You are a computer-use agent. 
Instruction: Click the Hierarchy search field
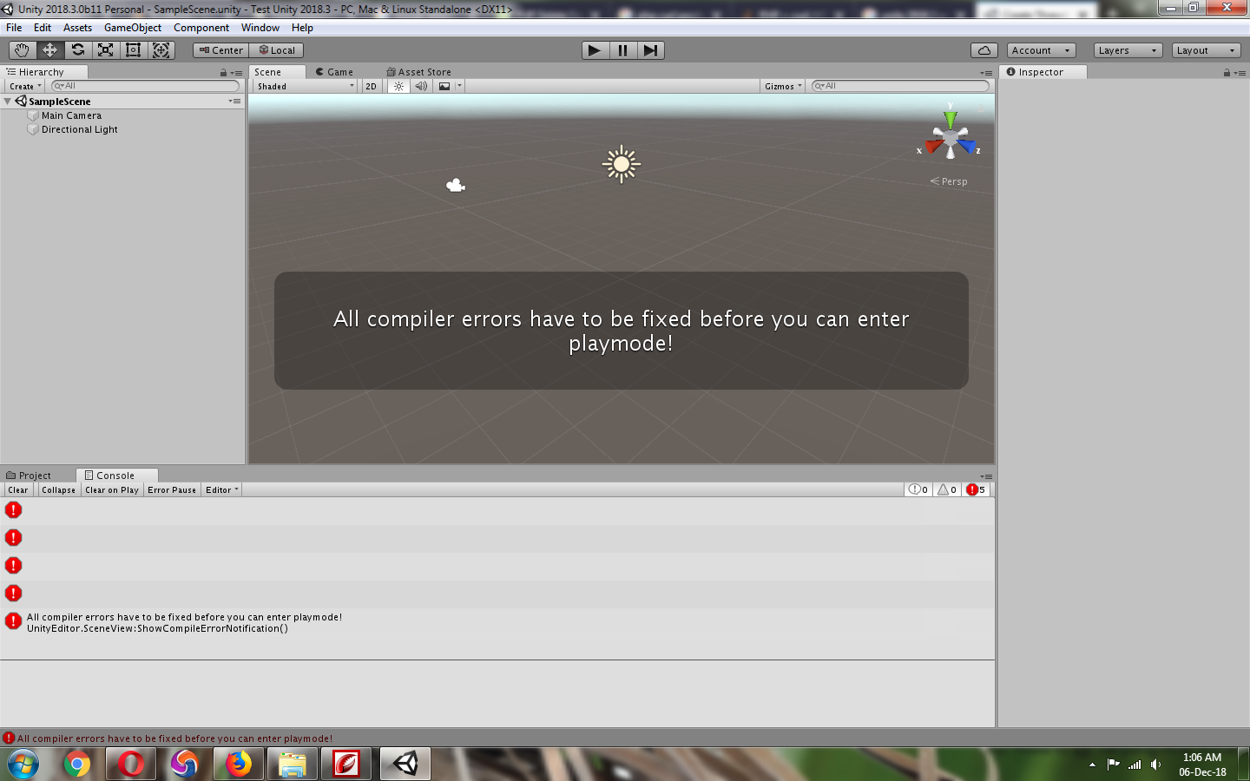(x=143, y=86)
